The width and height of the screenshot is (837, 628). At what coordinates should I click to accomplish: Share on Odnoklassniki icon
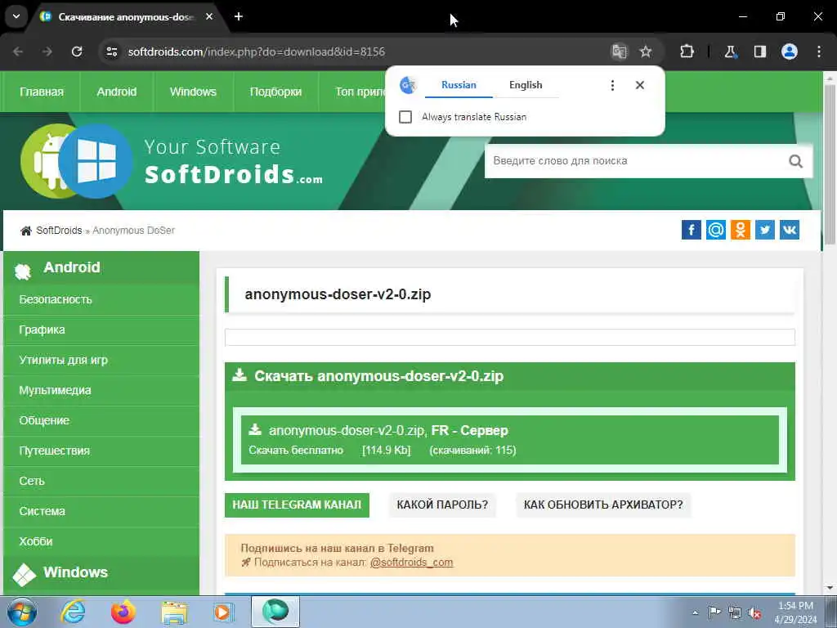pyautogui.click(x=741, y=230)
